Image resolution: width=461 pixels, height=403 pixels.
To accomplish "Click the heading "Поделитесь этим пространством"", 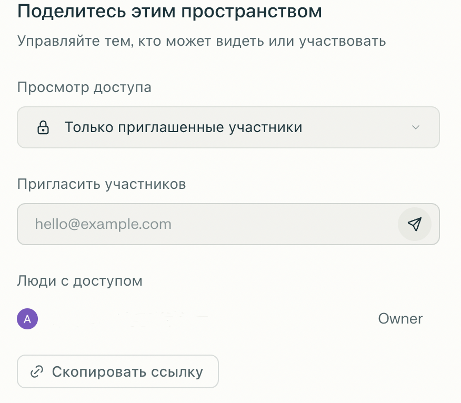I will 169,12.
